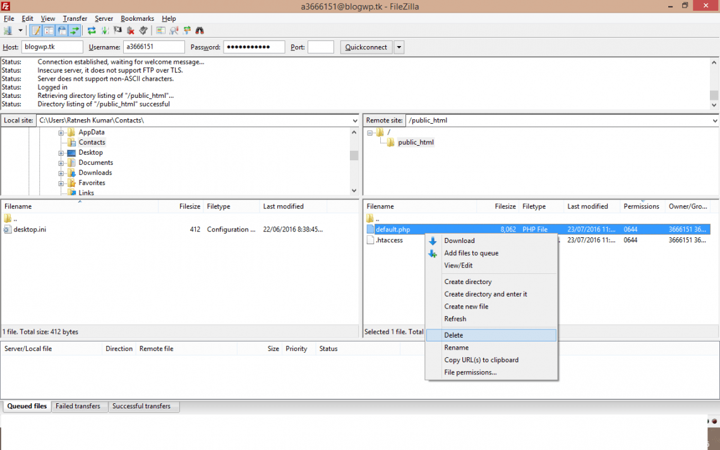Open the Transfer menu
Screen dimensions: 720x450
pyautogui.click(x=75, y=18)
